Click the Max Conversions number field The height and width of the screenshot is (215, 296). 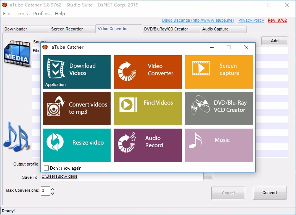coord(45,191)
